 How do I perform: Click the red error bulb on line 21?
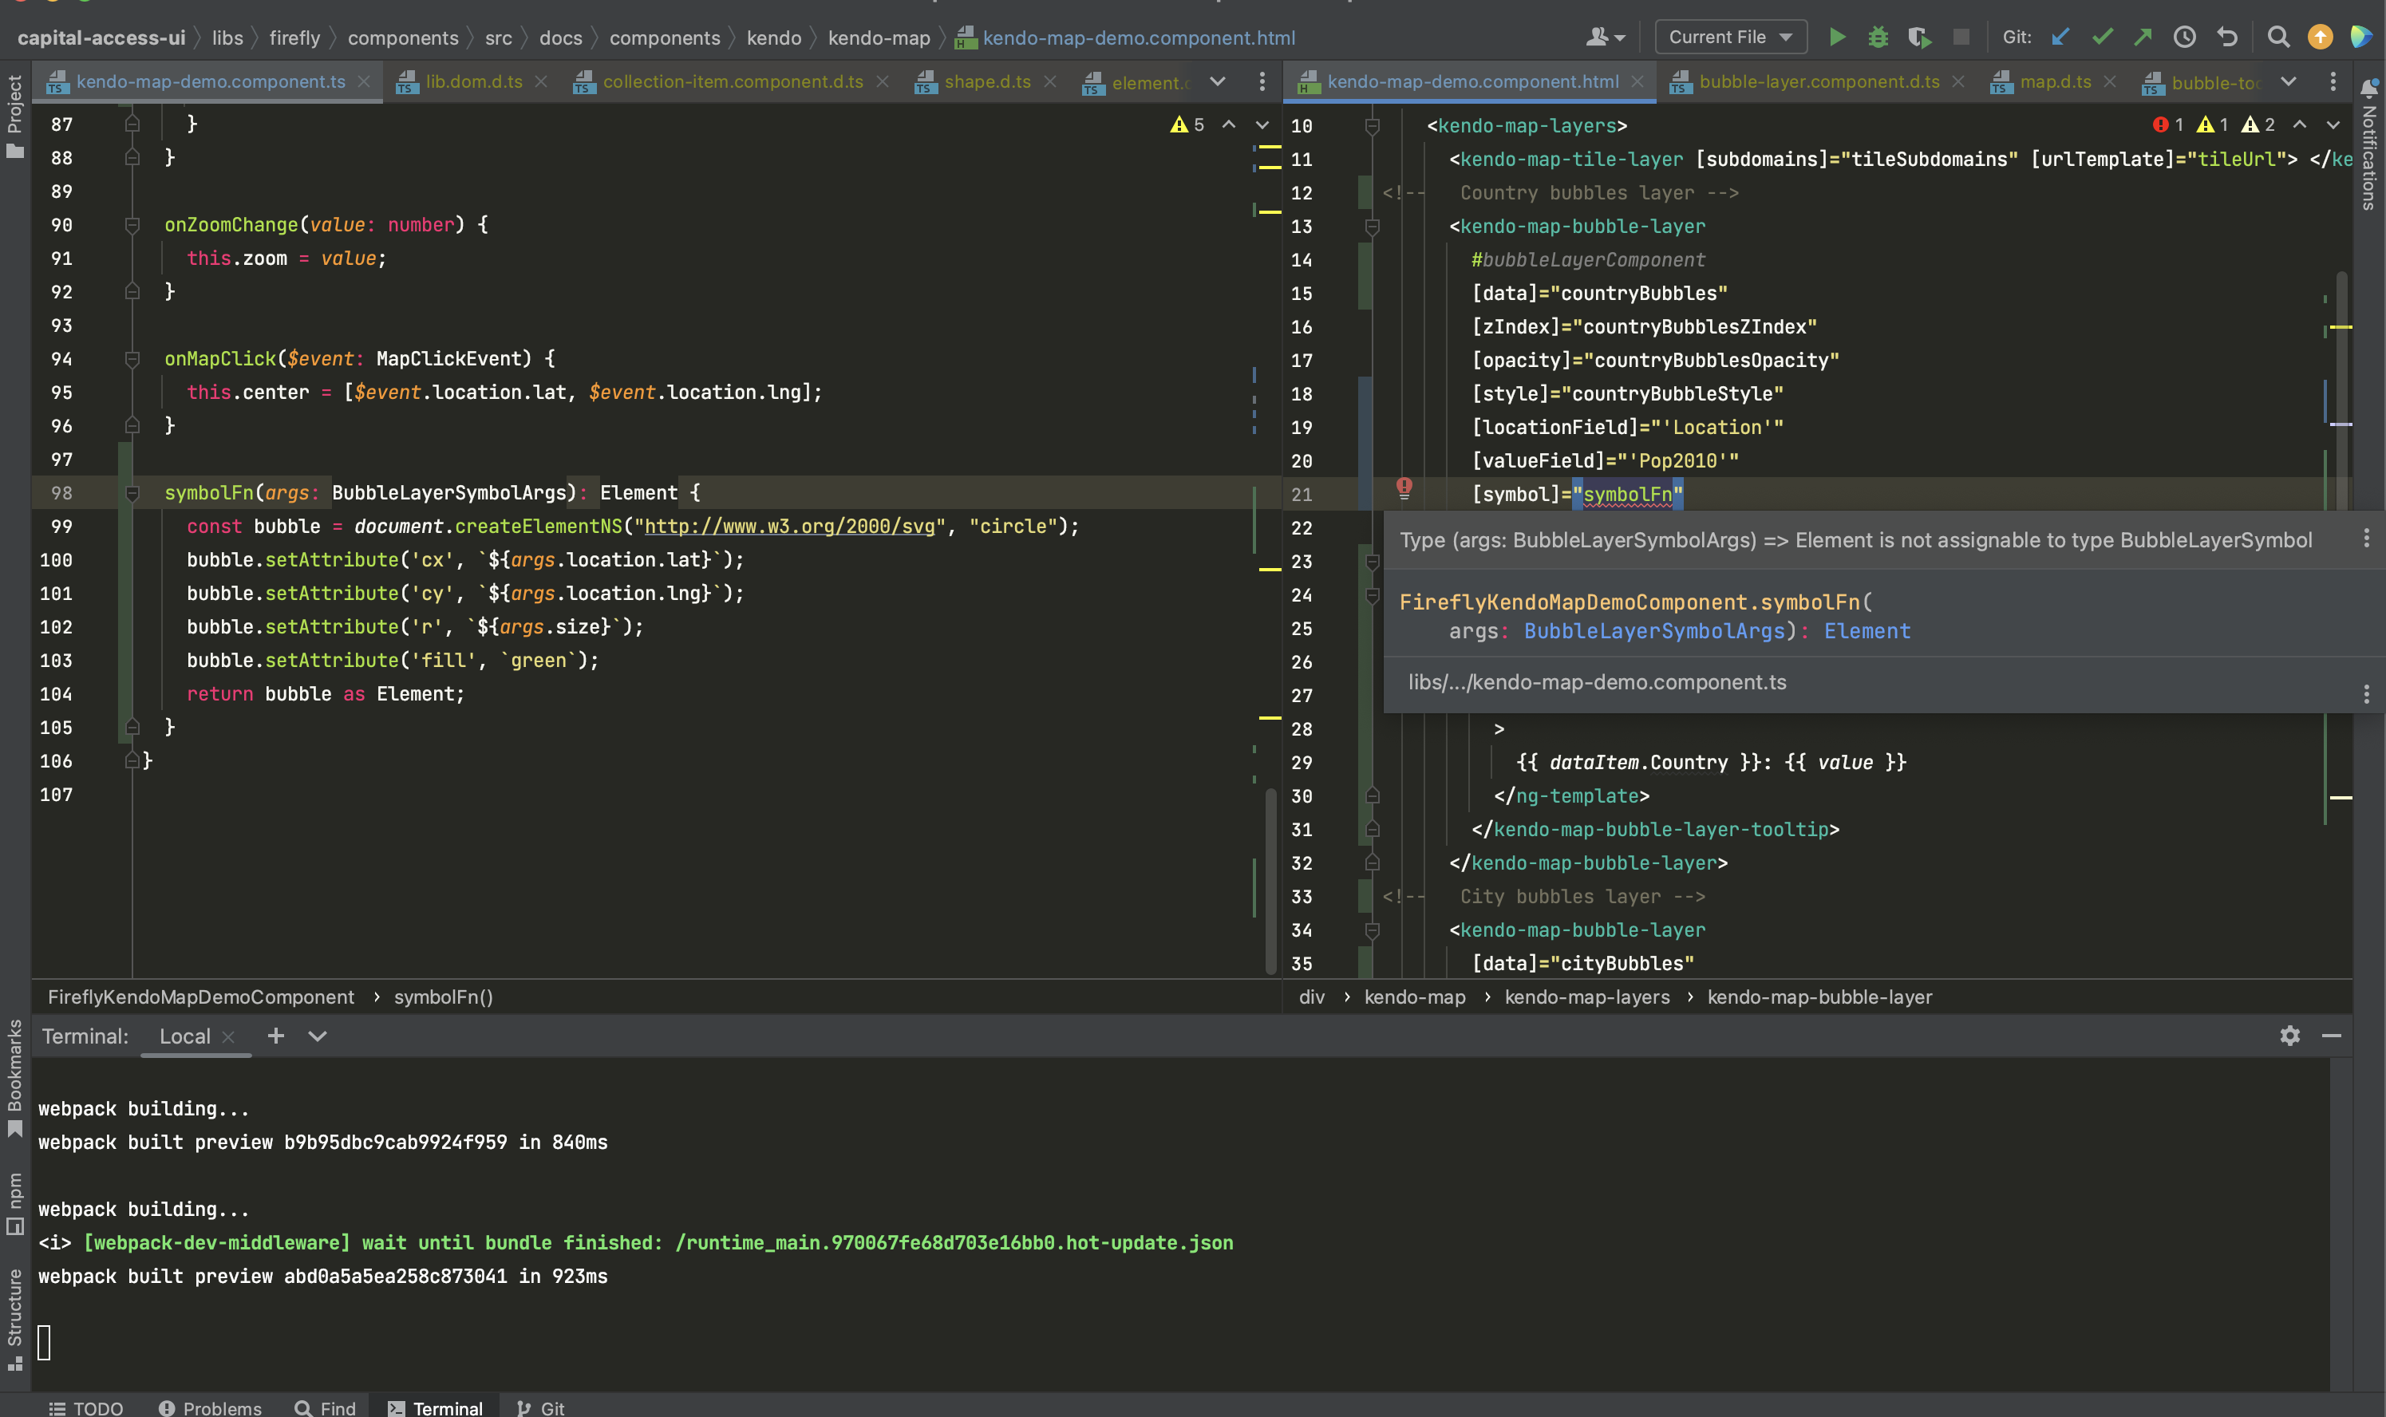coord(1404,489)
